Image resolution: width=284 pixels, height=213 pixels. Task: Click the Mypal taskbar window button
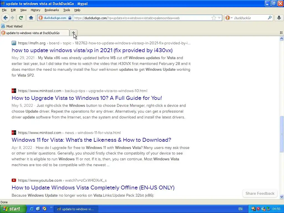(76, 209)
